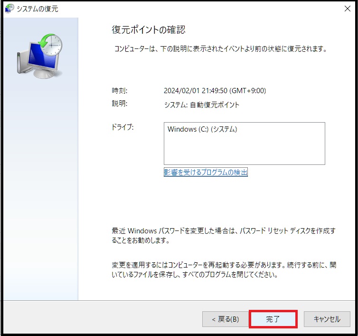Select Windows (C:) (システム) drive entry
Screen dimensions: 358x336
click(202, 129)
